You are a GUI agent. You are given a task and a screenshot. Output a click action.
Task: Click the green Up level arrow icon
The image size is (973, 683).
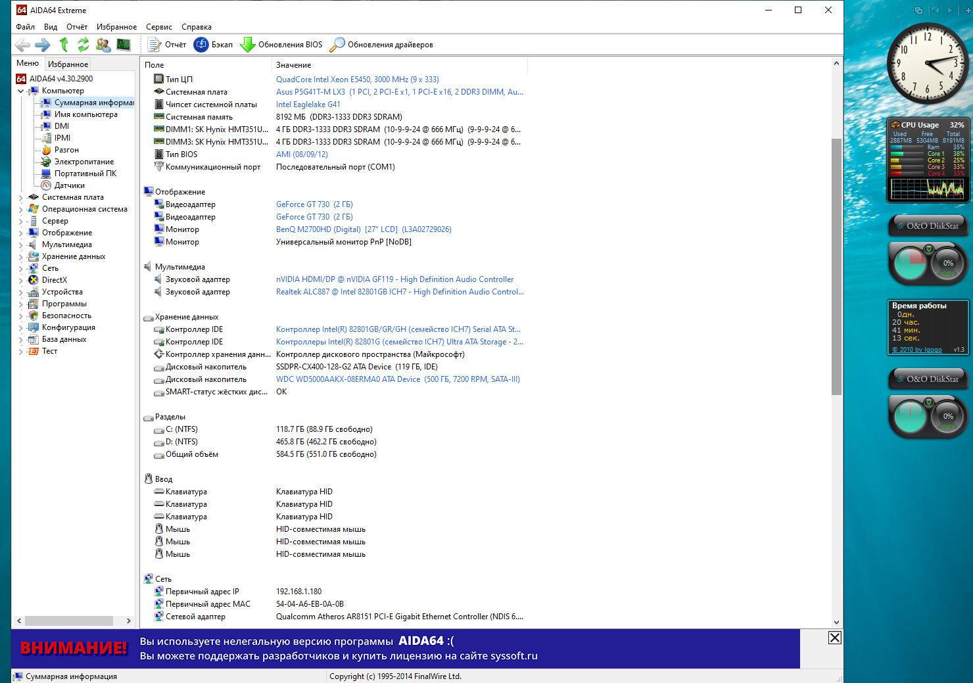pos(64,45)
